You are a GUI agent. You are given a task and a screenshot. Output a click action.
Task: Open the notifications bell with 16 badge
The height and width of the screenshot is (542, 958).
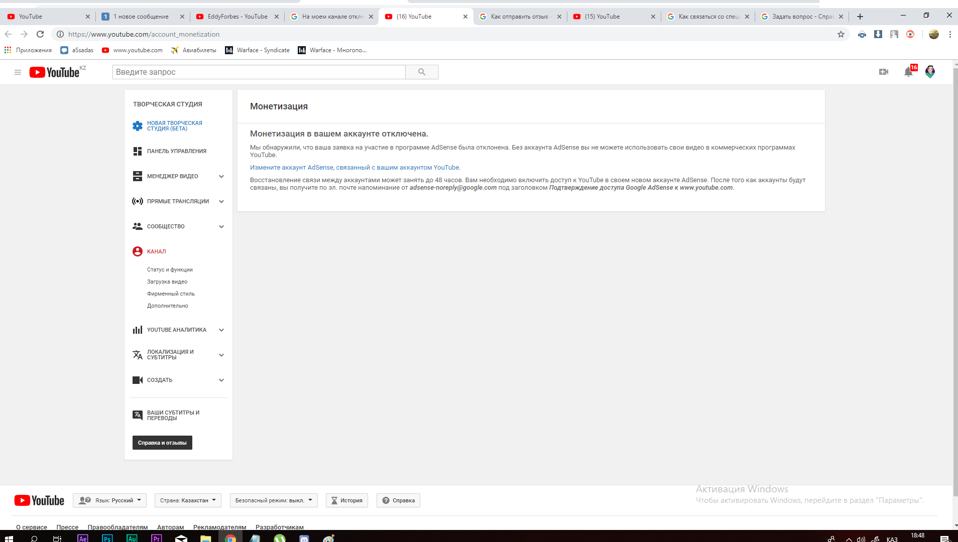pos(909,72)
